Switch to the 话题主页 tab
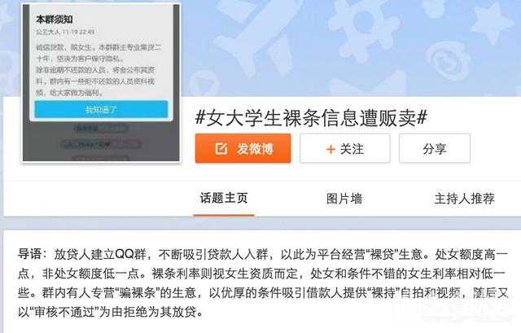Viewport: 521px width, 333px height. click(224, 198)
